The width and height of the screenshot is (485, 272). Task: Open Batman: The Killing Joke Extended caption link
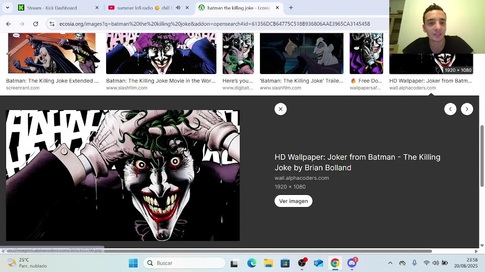click(x=52, y=81)
